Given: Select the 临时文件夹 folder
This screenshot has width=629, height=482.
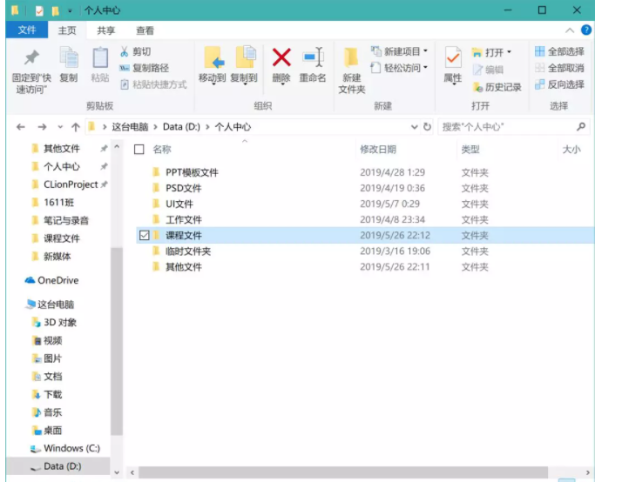Looking at the screenshot, I should pyautogui.click(x=187, y=251).
